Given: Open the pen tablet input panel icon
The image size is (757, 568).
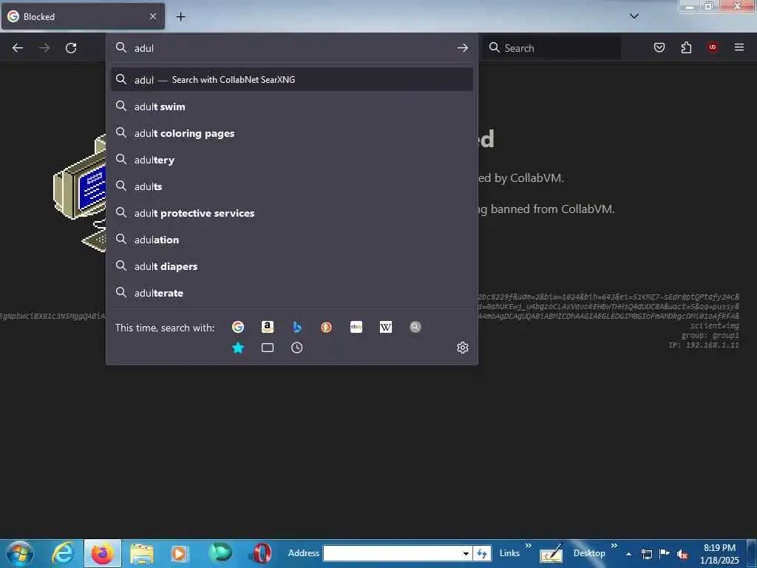Looking at the screenshot, I should [551, 553].
